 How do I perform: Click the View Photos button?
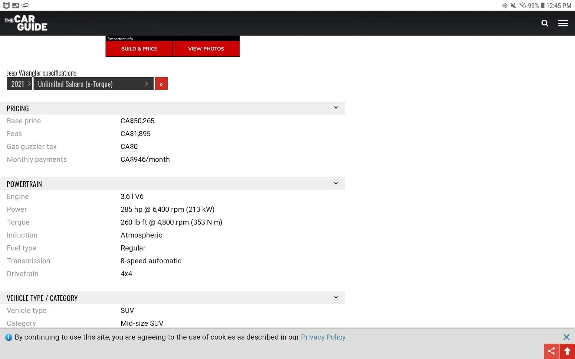coord(206,49)
